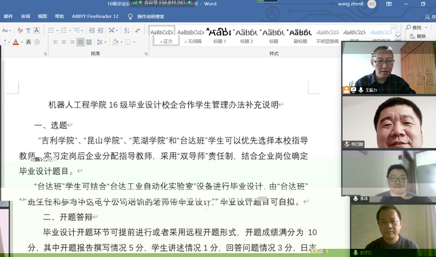Click 李冰 microphone icon

(x=355, y=199)
